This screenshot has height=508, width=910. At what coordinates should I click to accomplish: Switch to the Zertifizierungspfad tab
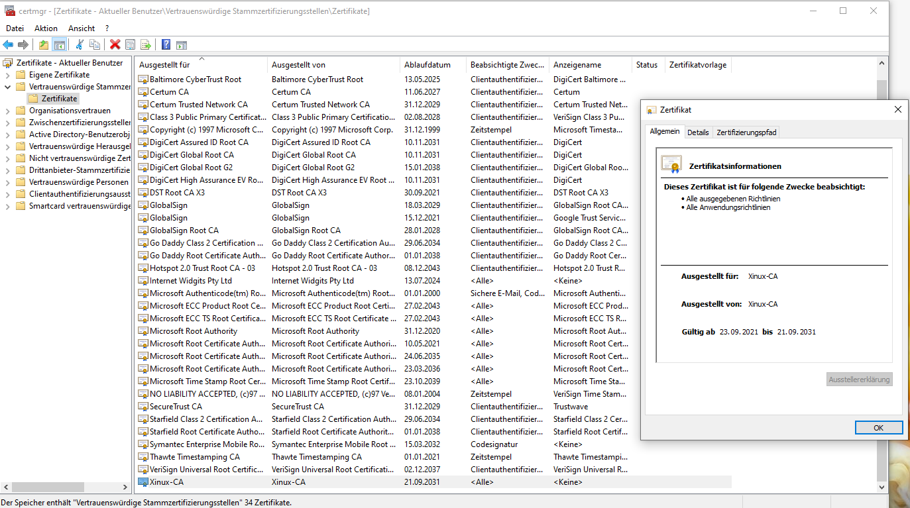point(746,132)
